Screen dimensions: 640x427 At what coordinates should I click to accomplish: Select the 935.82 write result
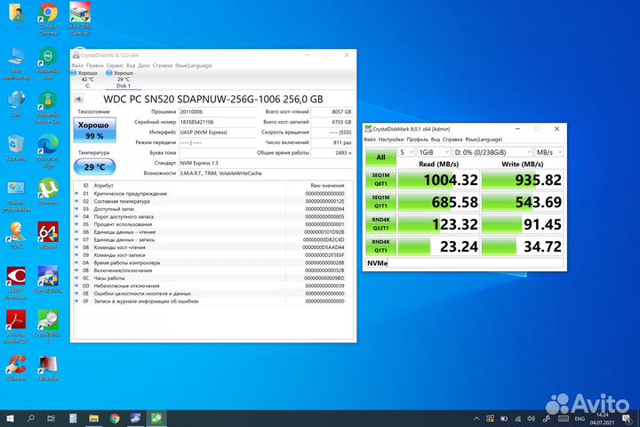point(523,180)
